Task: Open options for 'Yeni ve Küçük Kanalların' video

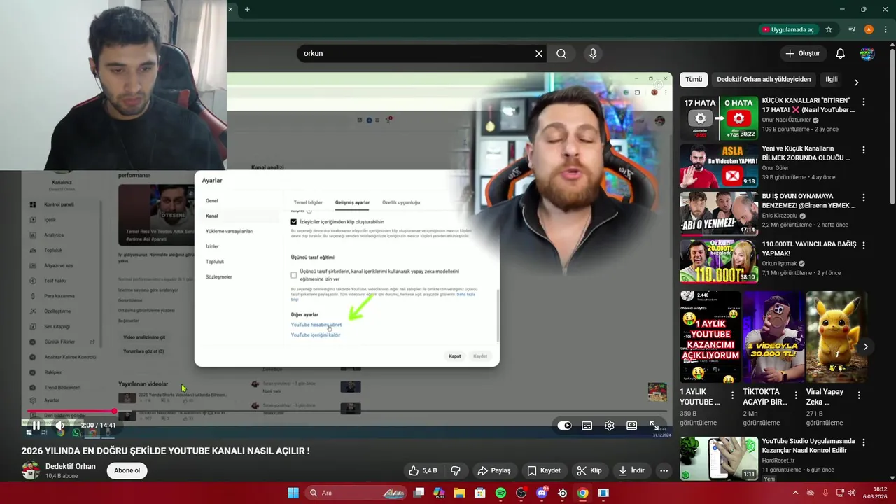Action: [863, 150]
